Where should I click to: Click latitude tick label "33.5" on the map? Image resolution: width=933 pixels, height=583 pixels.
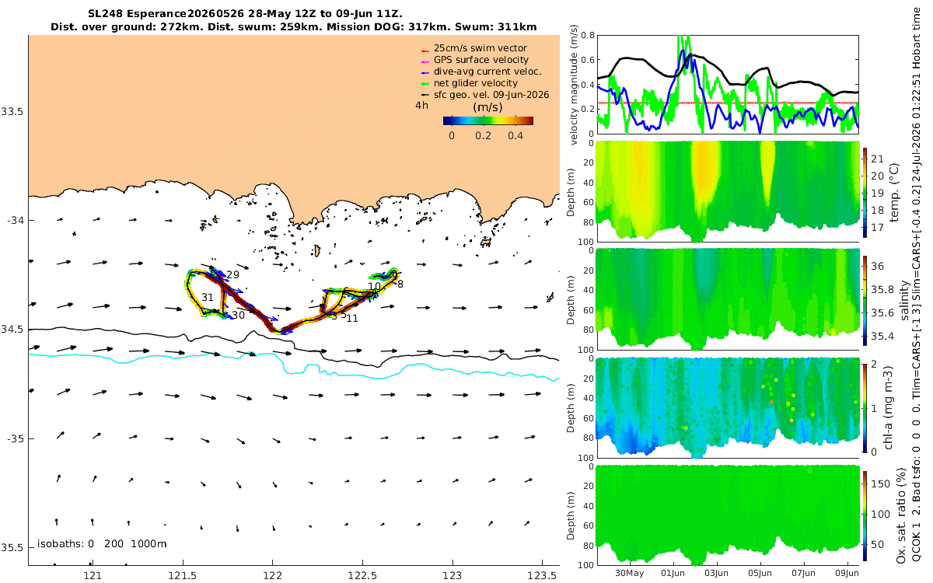point(12,111)
